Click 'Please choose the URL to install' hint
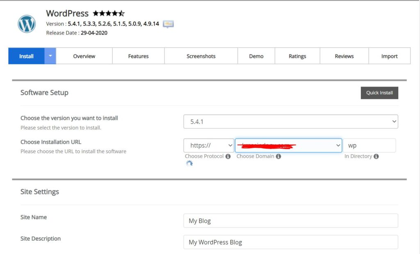This screenshot has width=420, height=254. tap(73, 151)
